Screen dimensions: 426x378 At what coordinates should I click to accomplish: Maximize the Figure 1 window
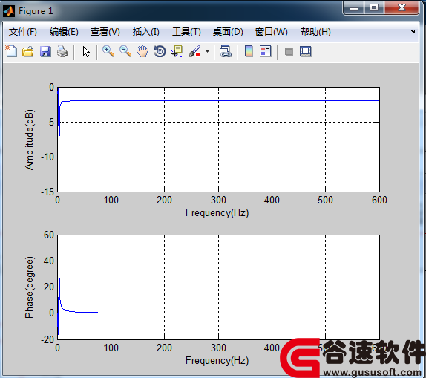[374, 7]
